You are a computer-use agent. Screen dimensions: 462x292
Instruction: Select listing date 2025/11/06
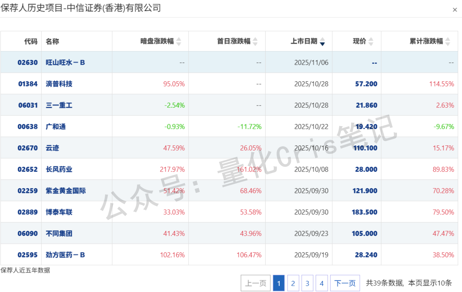point(311,62)
